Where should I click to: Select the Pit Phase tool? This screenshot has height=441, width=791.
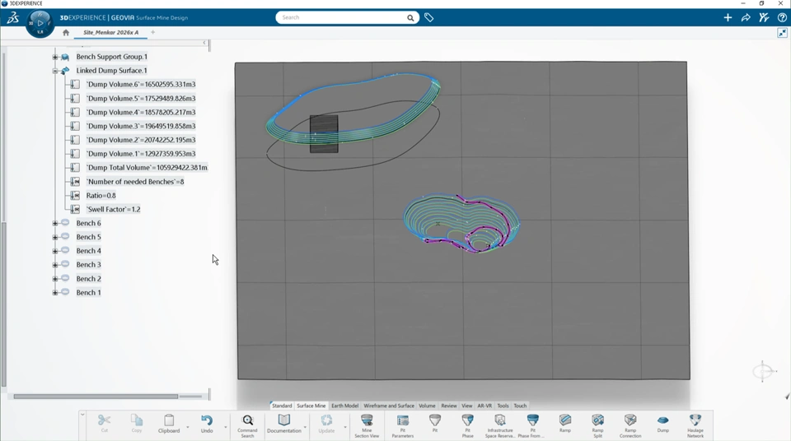pyautogui.click(x=468, y=426)
